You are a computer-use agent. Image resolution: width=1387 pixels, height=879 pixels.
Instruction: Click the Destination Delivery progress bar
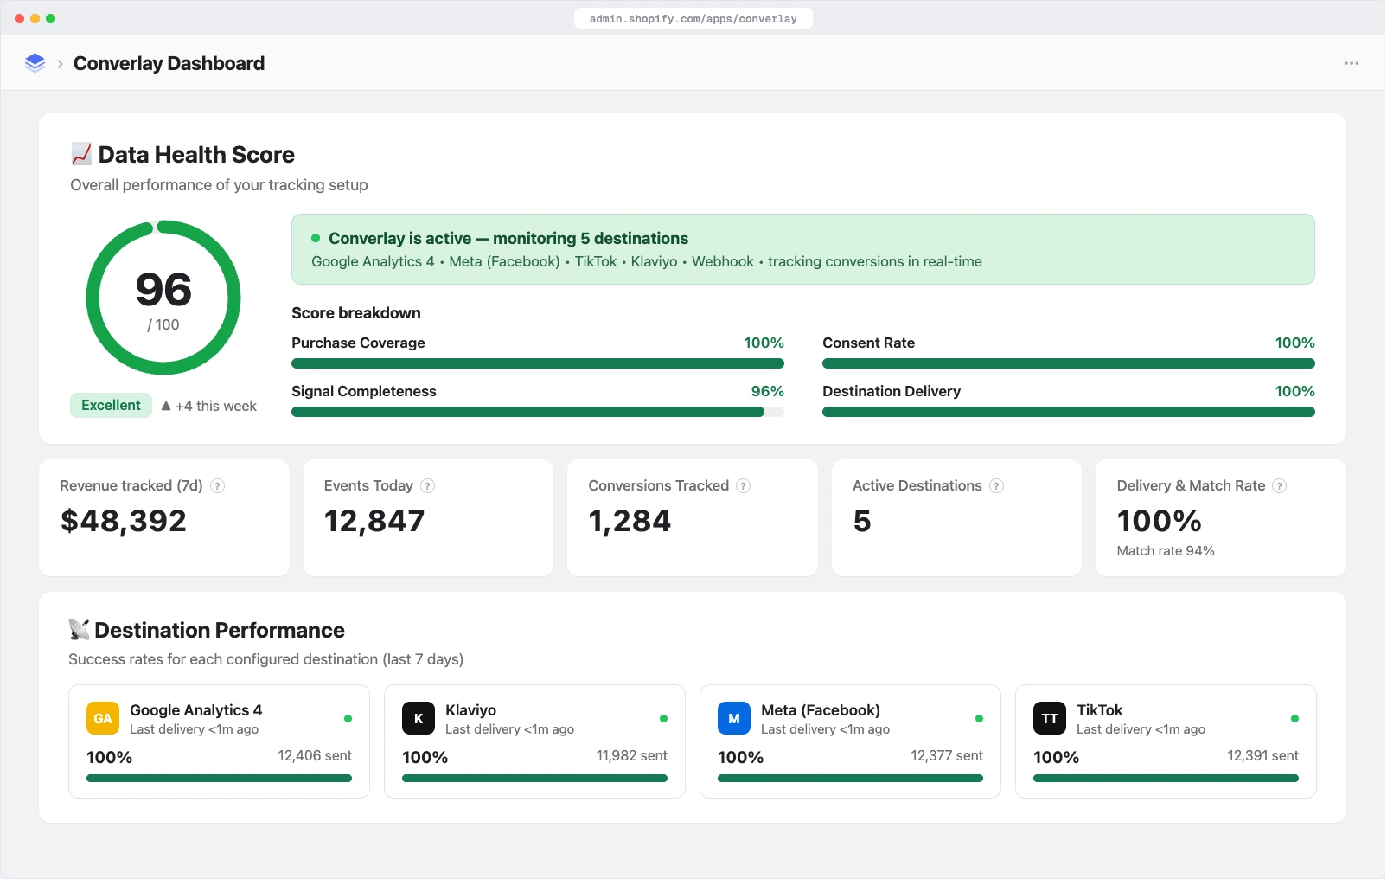coord(1069,413)
